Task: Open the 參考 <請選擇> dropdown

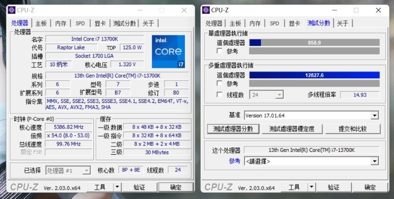Action: 374,161
